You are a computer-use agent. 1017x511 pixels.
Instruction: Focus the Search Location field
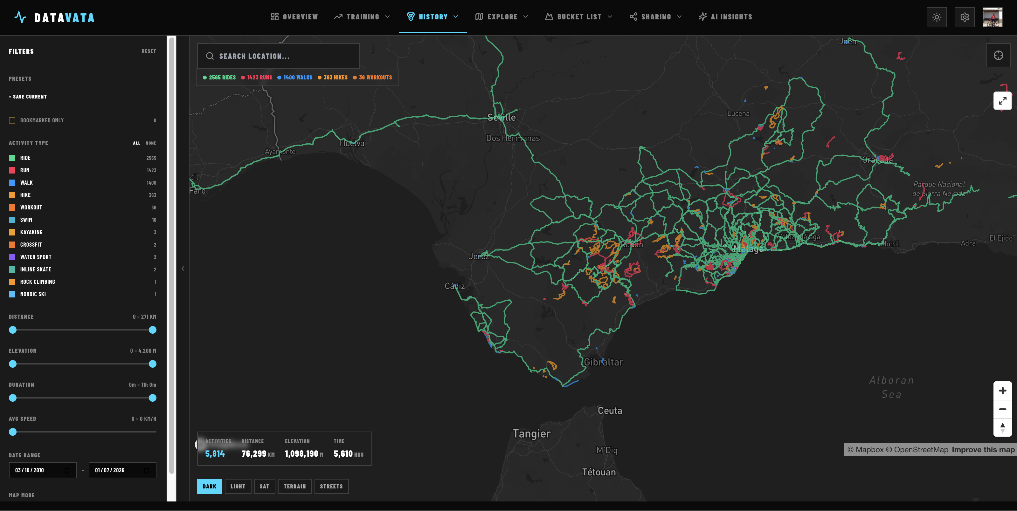coord(279,56)
